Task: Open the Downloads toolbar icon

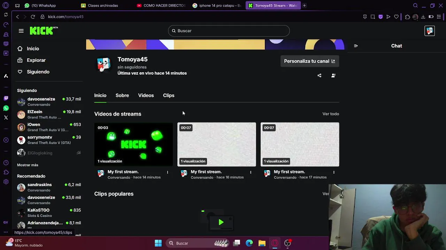Action: (423, 17)
